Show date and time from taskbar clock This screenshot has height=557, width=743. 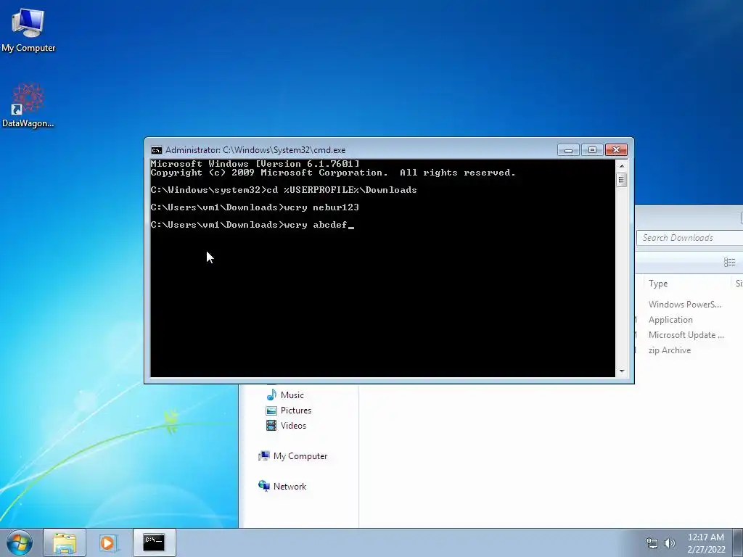(706, 543)
